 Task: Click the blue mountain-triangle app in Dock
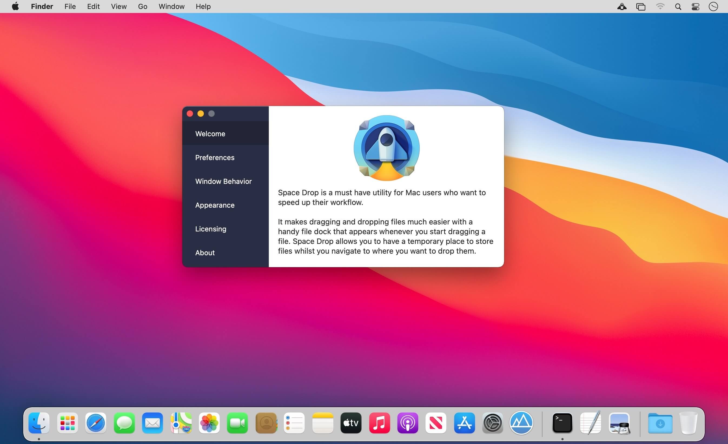(x=521, y=423)
